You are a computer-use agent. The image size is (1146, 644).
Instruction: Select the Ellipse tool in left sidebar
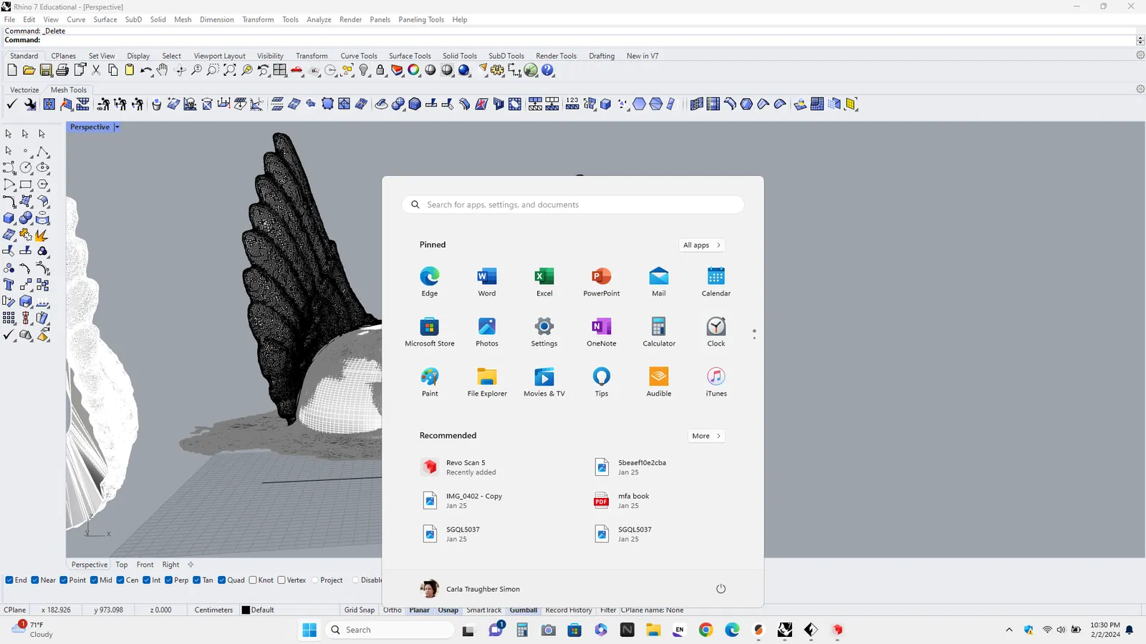(x=43, y=167)
